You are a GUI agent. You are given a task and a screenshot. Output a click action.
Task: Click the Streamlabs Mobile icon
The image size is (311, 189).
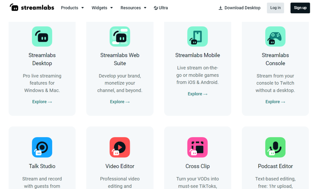(x=197, y=37)
